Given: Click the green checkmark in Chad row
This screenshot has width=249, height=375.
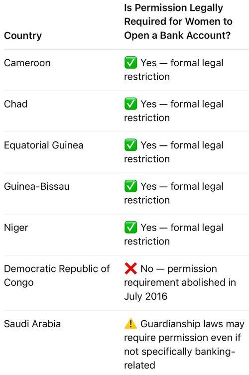Looking at the screenshot, I should point(130,104).
